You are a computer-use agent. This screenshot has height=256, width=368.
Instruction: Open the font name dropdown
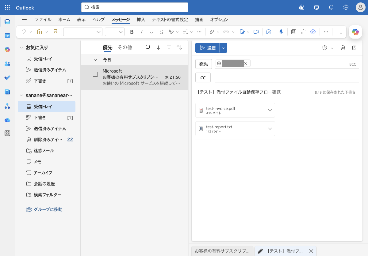pyautogui.click(x=83, y=32)
